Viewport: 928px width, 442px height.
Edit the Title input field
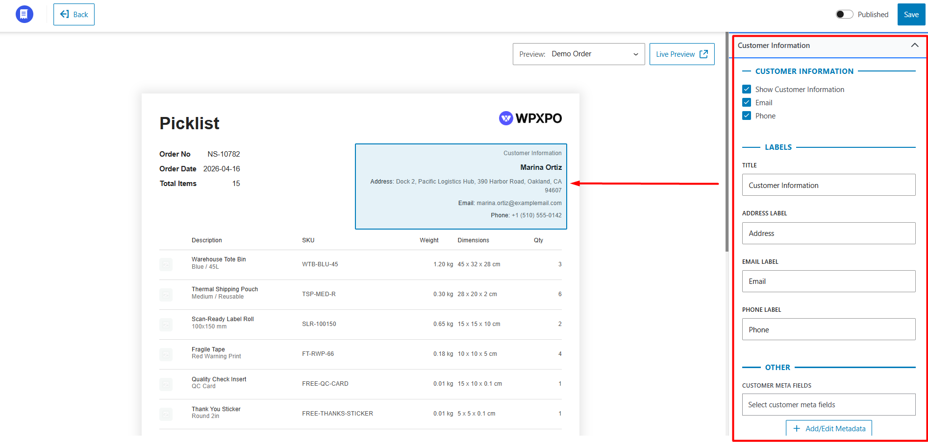click(x=828, y=185)
